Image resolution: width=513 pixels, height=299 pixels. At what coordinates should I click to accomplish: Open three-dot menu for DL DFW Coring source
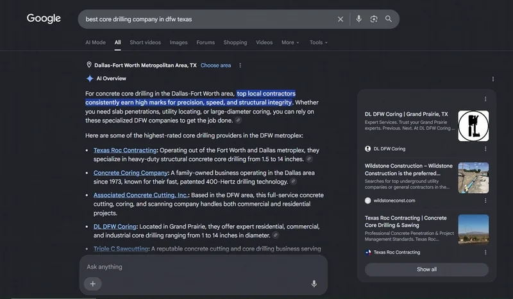[485, 149]
